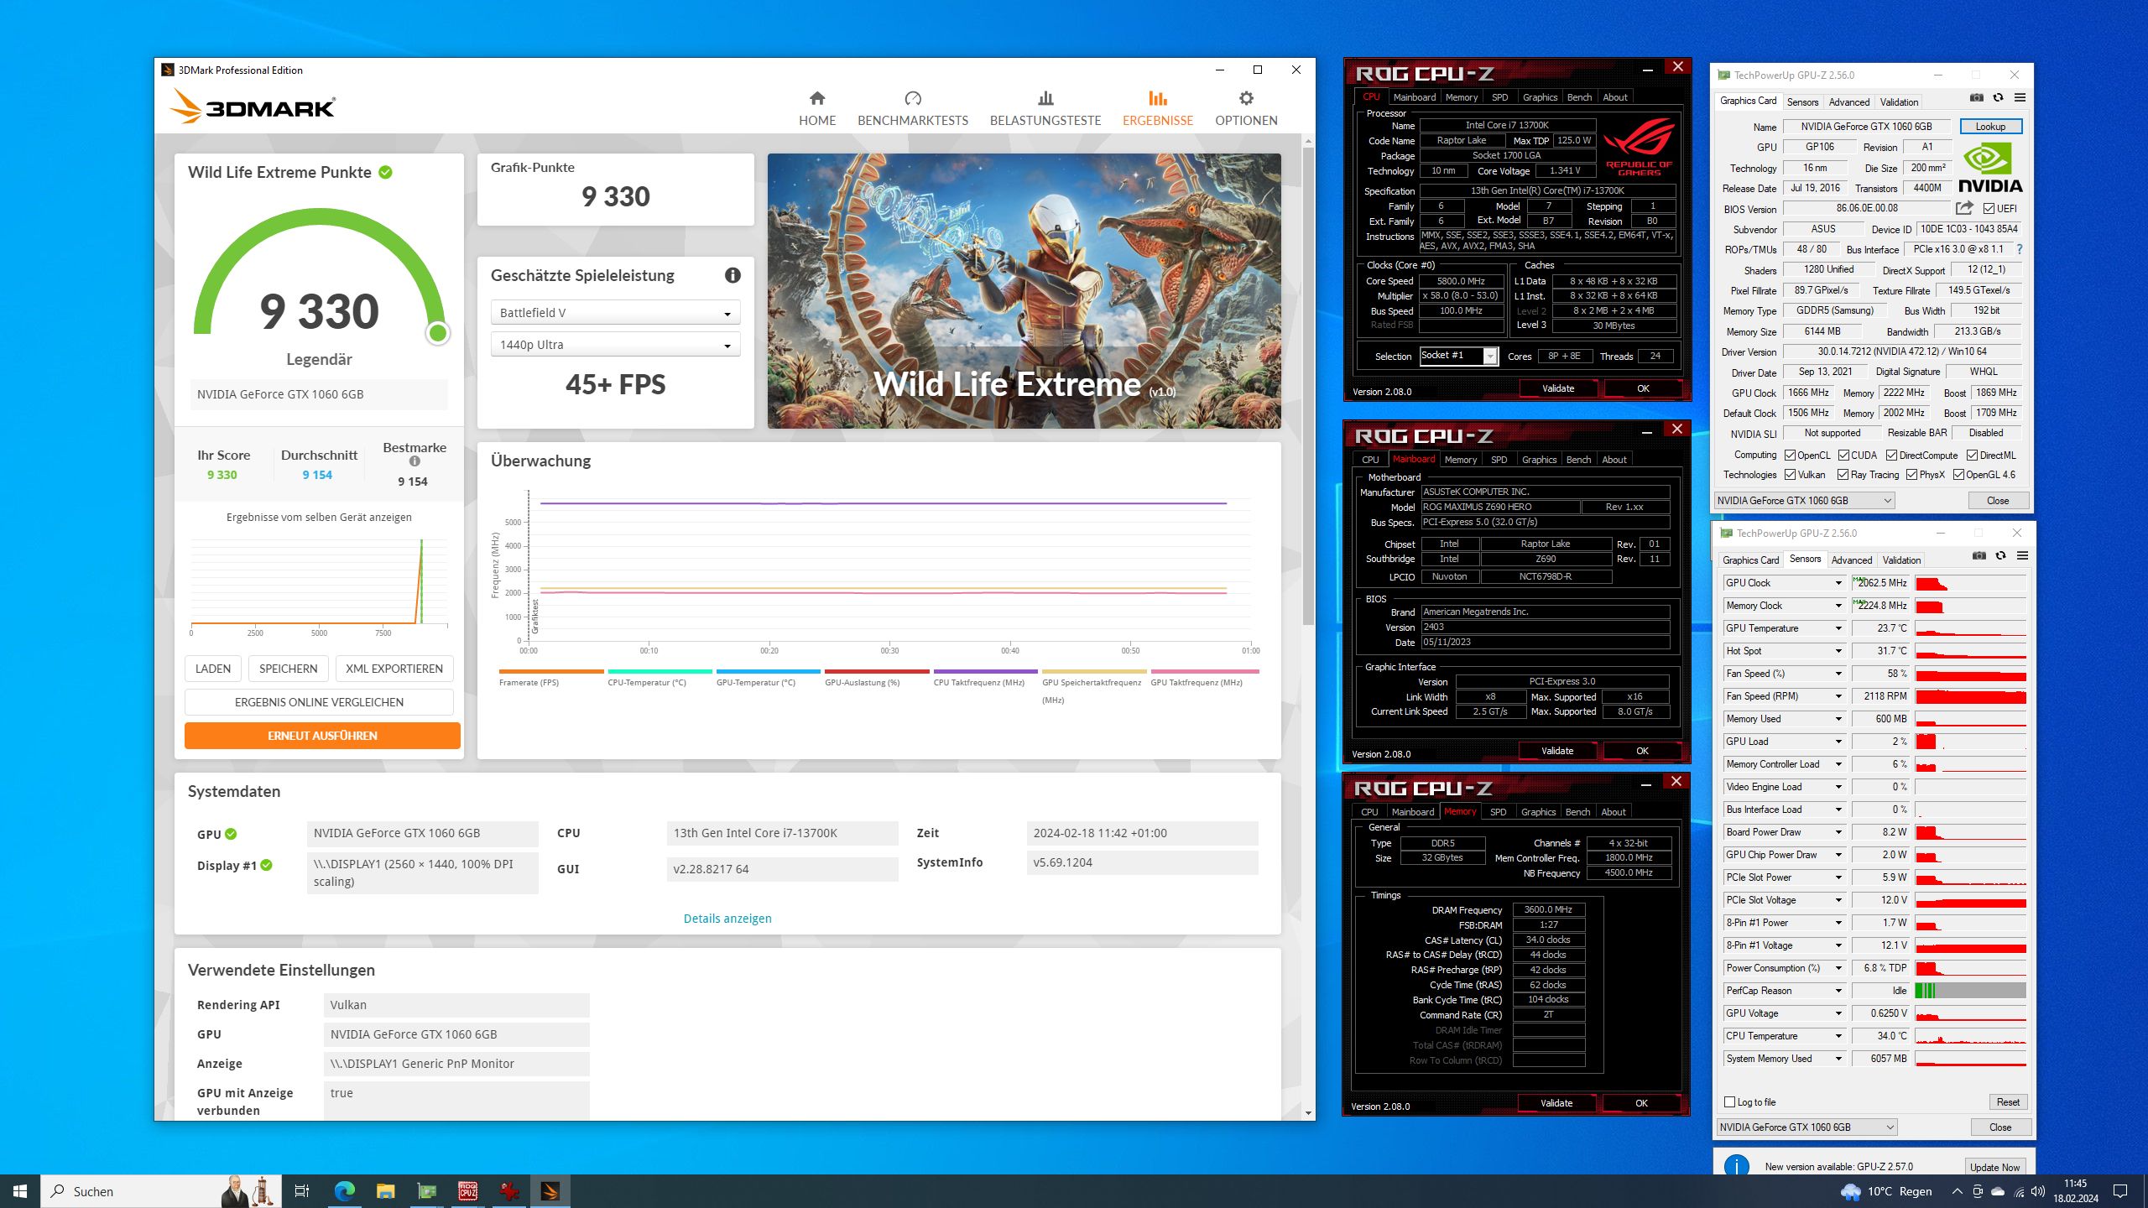This screenshot has height=1208, width=2148.
Task: Open Battlefield V game dropdown
Action: 615,313
